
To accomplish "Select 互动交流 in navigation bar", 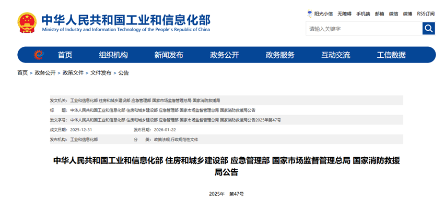I will click(335, 55).
